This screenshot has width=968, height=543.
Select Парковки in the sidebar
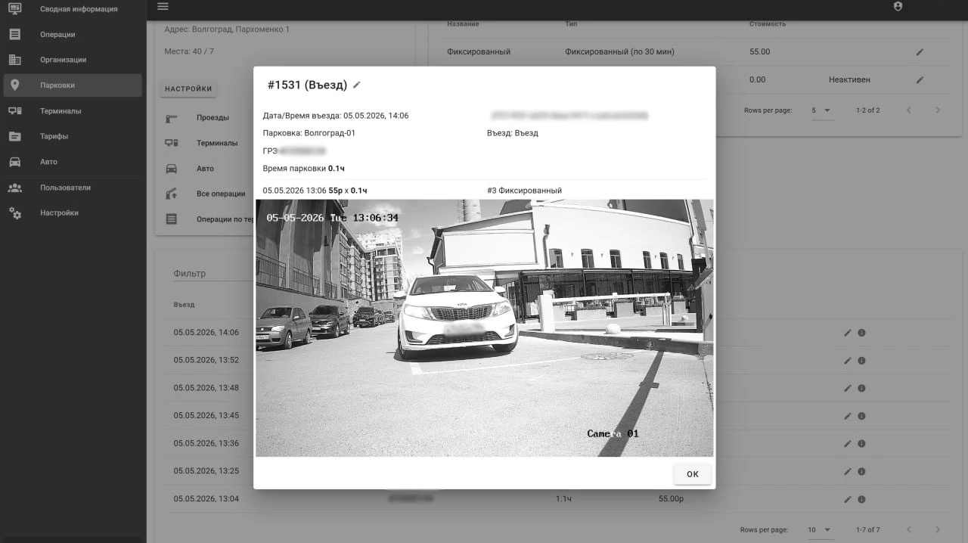pos(73,85)
